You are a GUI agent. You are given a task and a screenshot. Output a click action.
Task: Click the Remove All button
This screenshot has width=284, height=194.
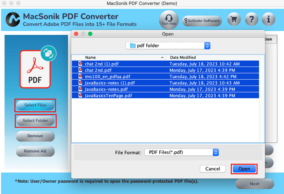(35, 151)
